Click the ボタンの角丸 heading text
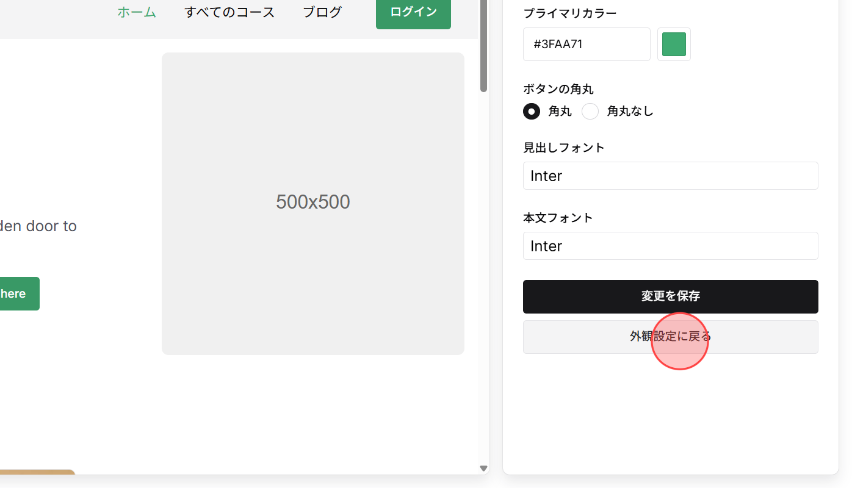 pyautogui.click(x=558, y=88)
